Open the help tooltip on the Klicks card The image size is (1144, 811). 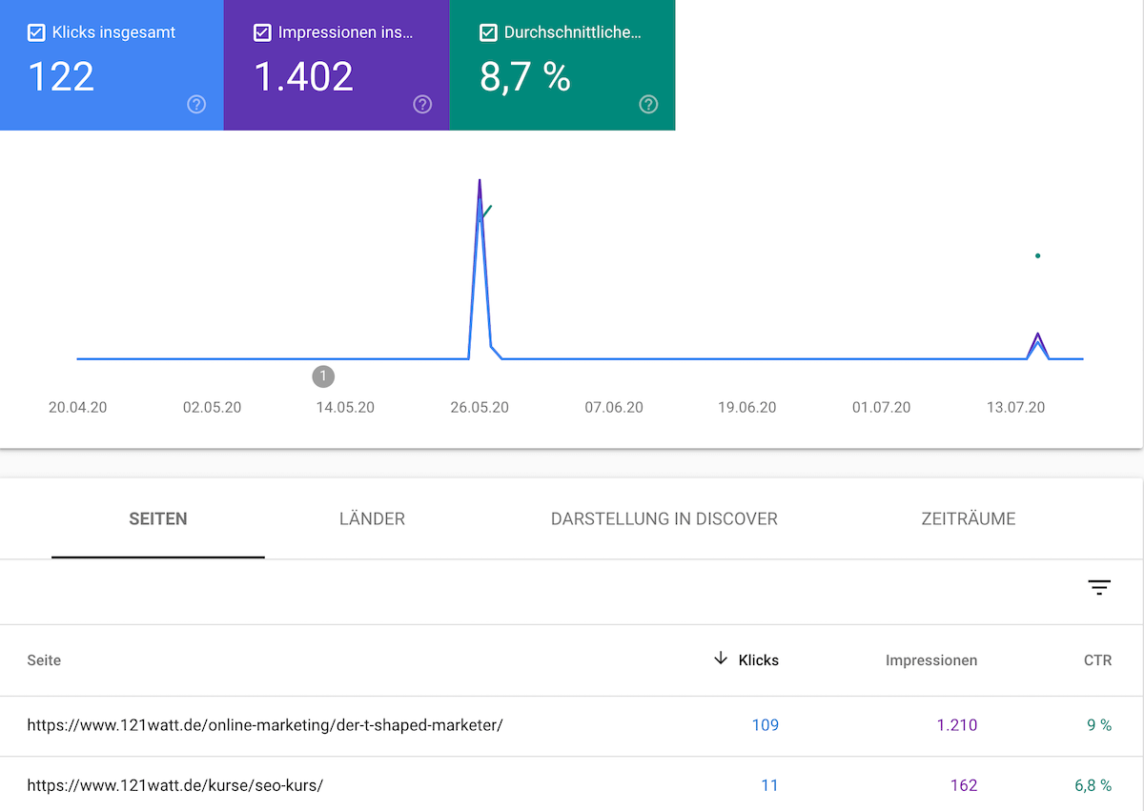[196, 105]
